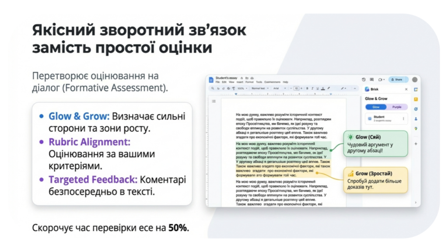Toggle underline formatting

(318, 88)
